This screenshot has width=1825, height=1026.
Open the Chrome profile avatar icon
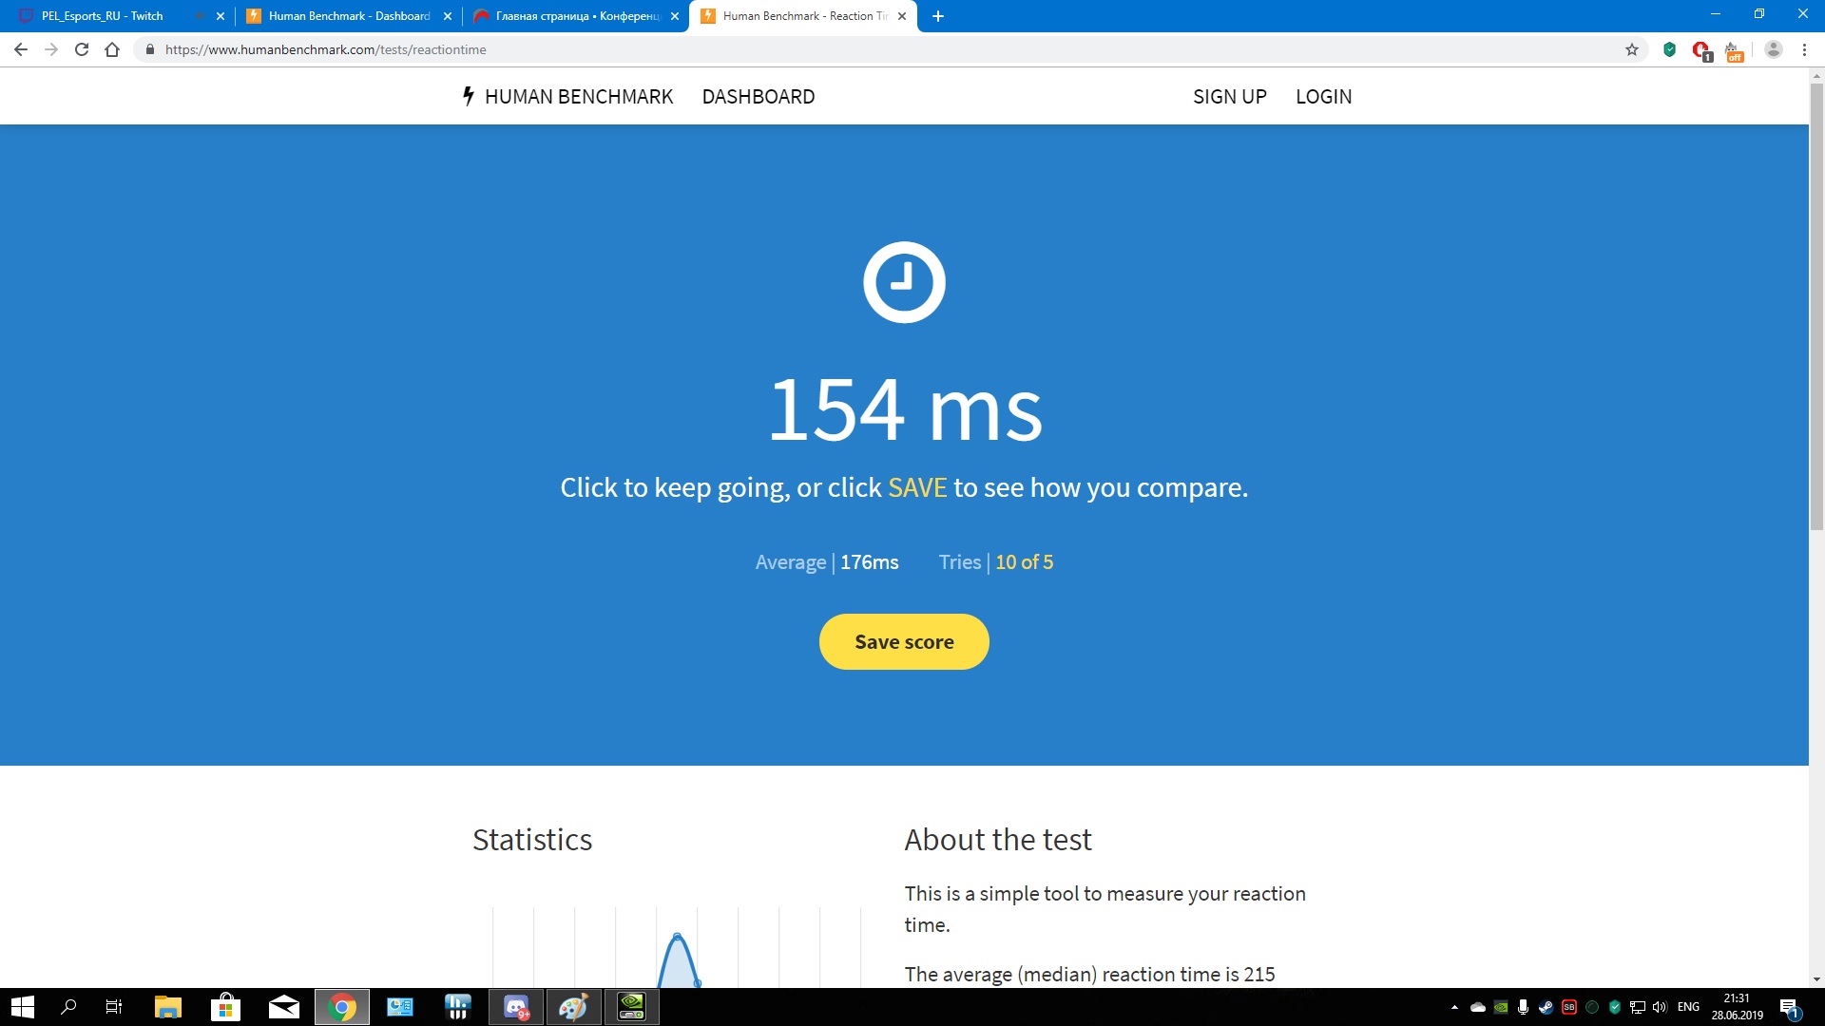1773,49
